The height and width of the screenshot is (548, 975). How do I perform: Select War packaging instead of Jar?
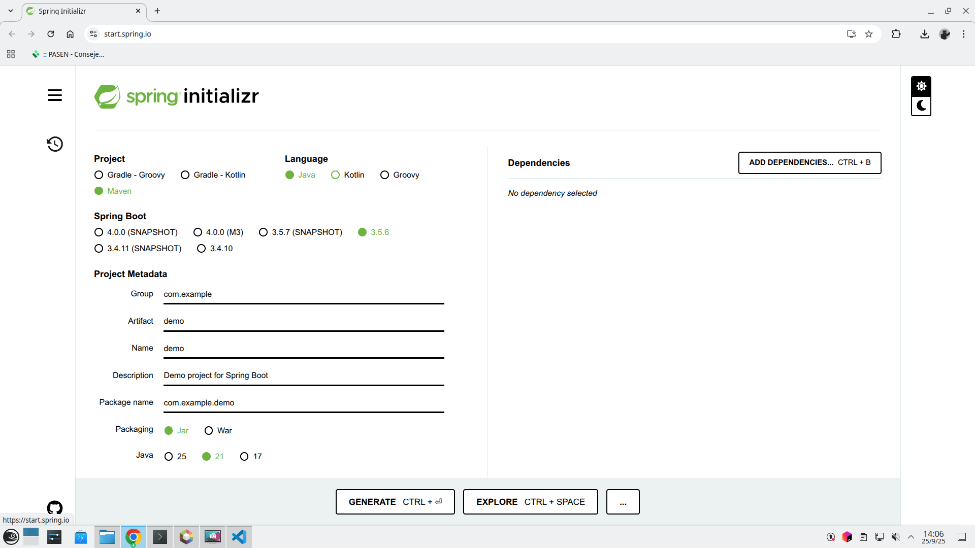(209, 430)
